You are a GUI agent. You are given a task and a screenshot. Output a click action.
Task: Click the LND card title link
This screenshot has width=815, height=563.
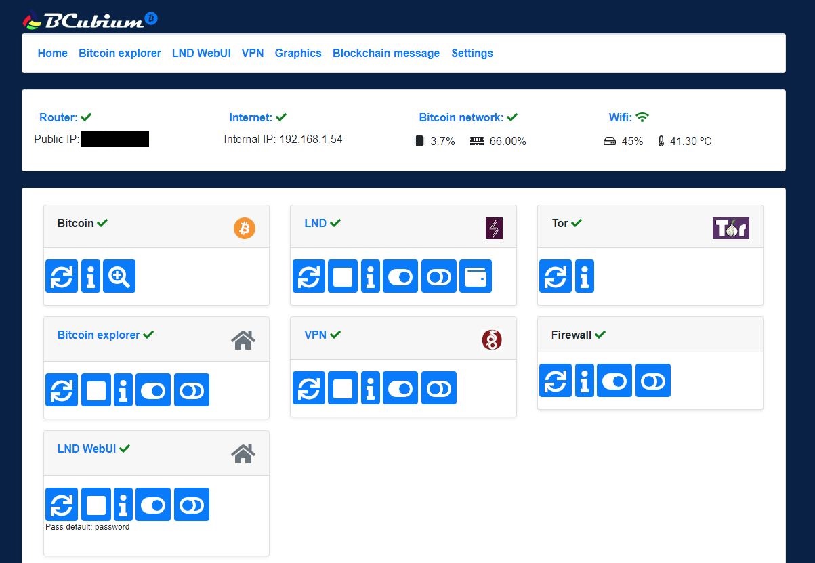pos(316,223)
